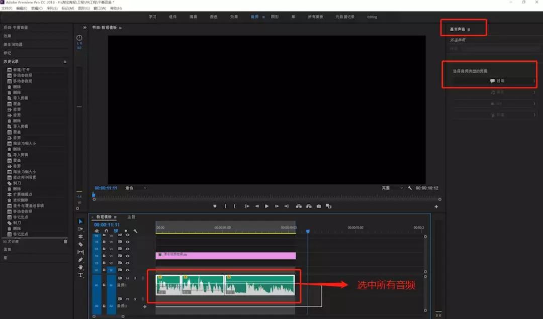Open the Edit menu
This screenshot has height=319, width=543.
22,8
